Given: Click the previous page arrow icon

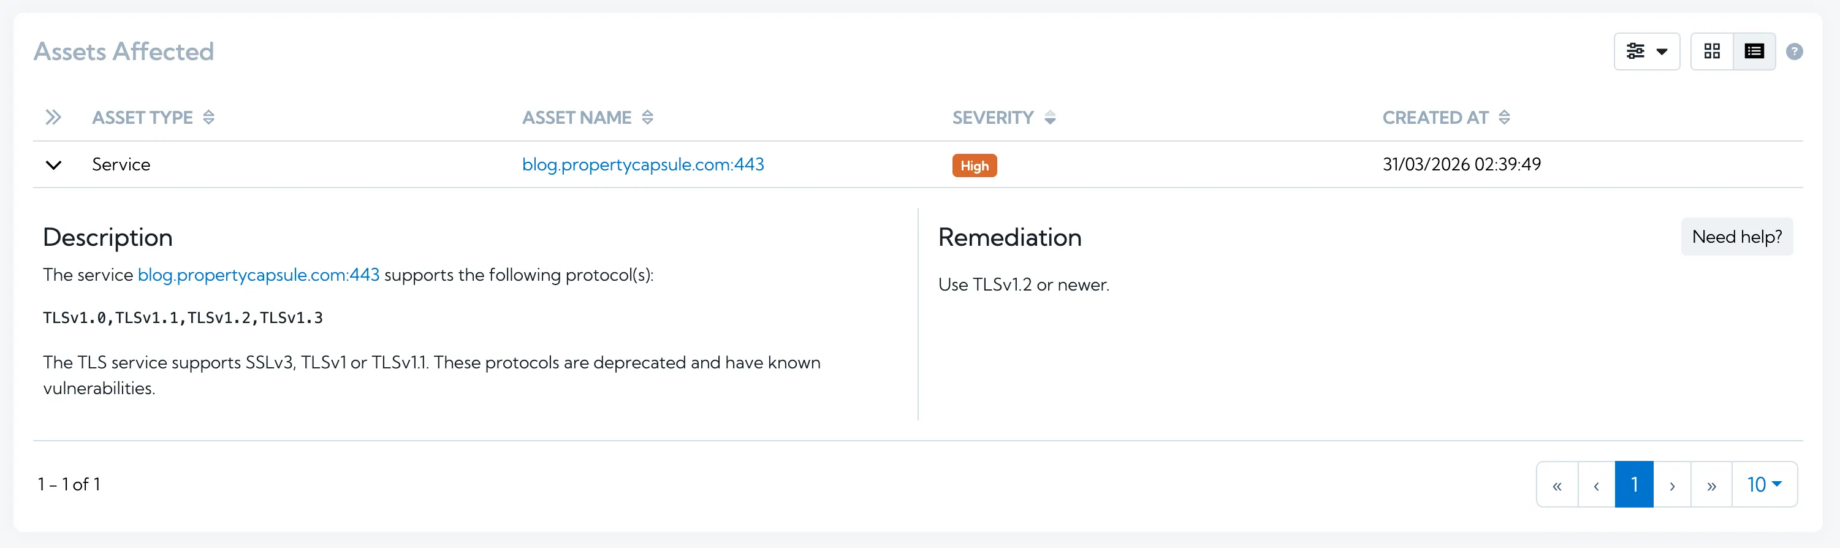Looking at the screenshot, I should point(1597,484).
